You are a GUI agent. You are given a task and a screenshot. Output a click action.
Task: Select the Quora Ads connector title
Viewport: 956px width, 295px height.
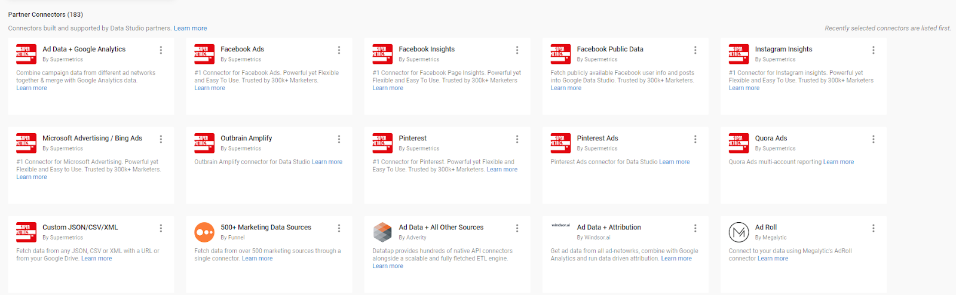point(771,138)
